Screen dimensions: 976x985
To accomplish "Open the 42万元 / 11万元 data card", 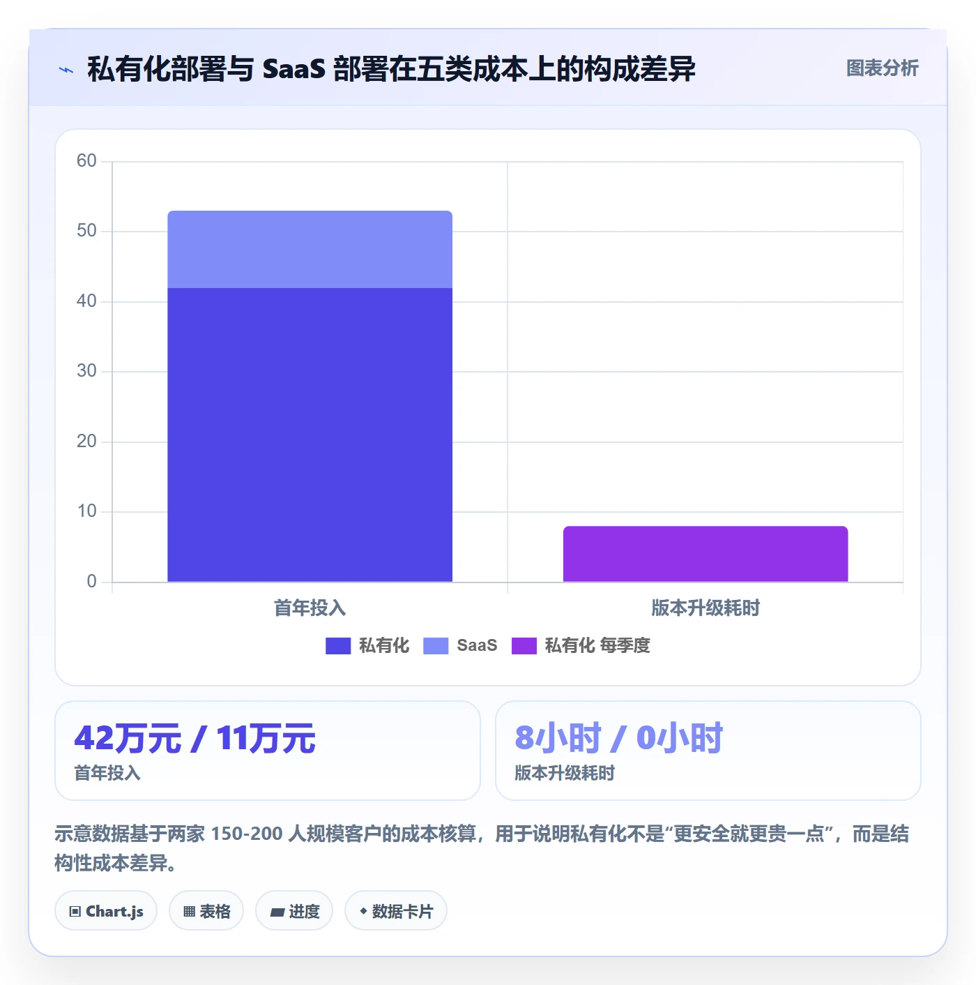I will pyautogui.click(x=268, y=751).
